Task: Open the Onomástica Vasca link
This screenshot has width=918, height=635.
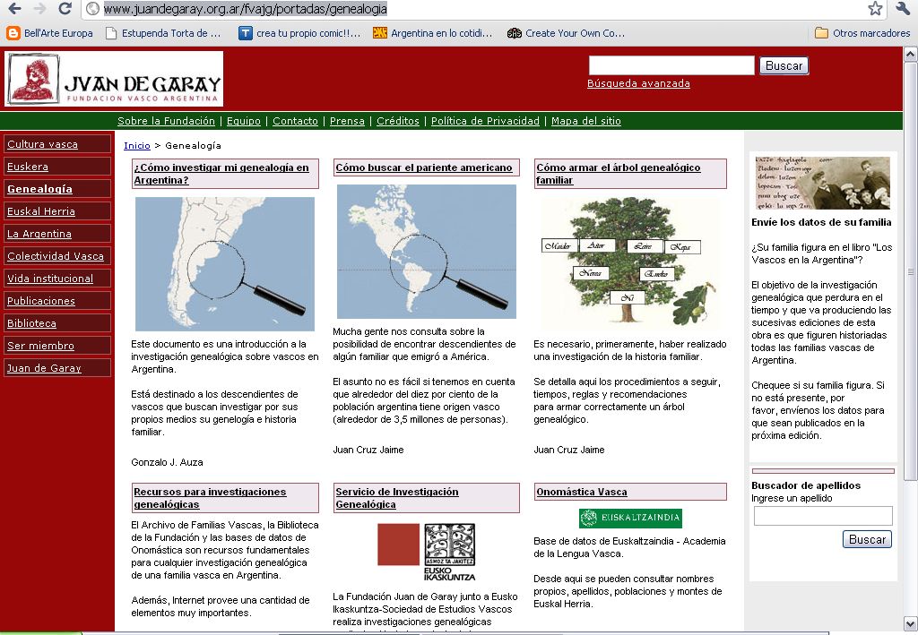Action: pyautogui.click(x=581, y=493)
